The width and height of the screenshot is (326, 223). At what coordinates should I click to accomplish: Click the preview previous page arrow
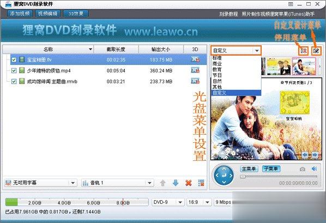(x=305, y=155)
